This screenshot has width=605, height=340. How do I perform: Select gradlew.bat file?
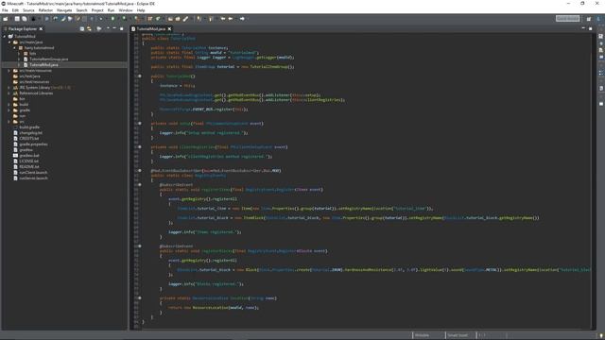click(29, 155)
